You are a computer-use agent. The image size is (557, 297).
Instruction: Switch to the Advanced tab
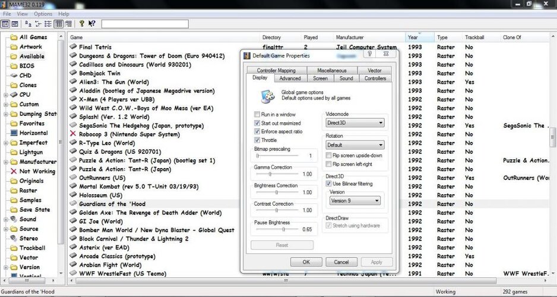pyautogui.click(x=290, y=78)
